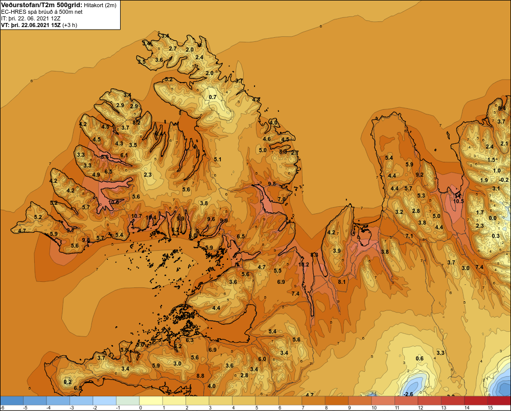Click the legend swatch between 3 and 4

click(x=221, y=401)
